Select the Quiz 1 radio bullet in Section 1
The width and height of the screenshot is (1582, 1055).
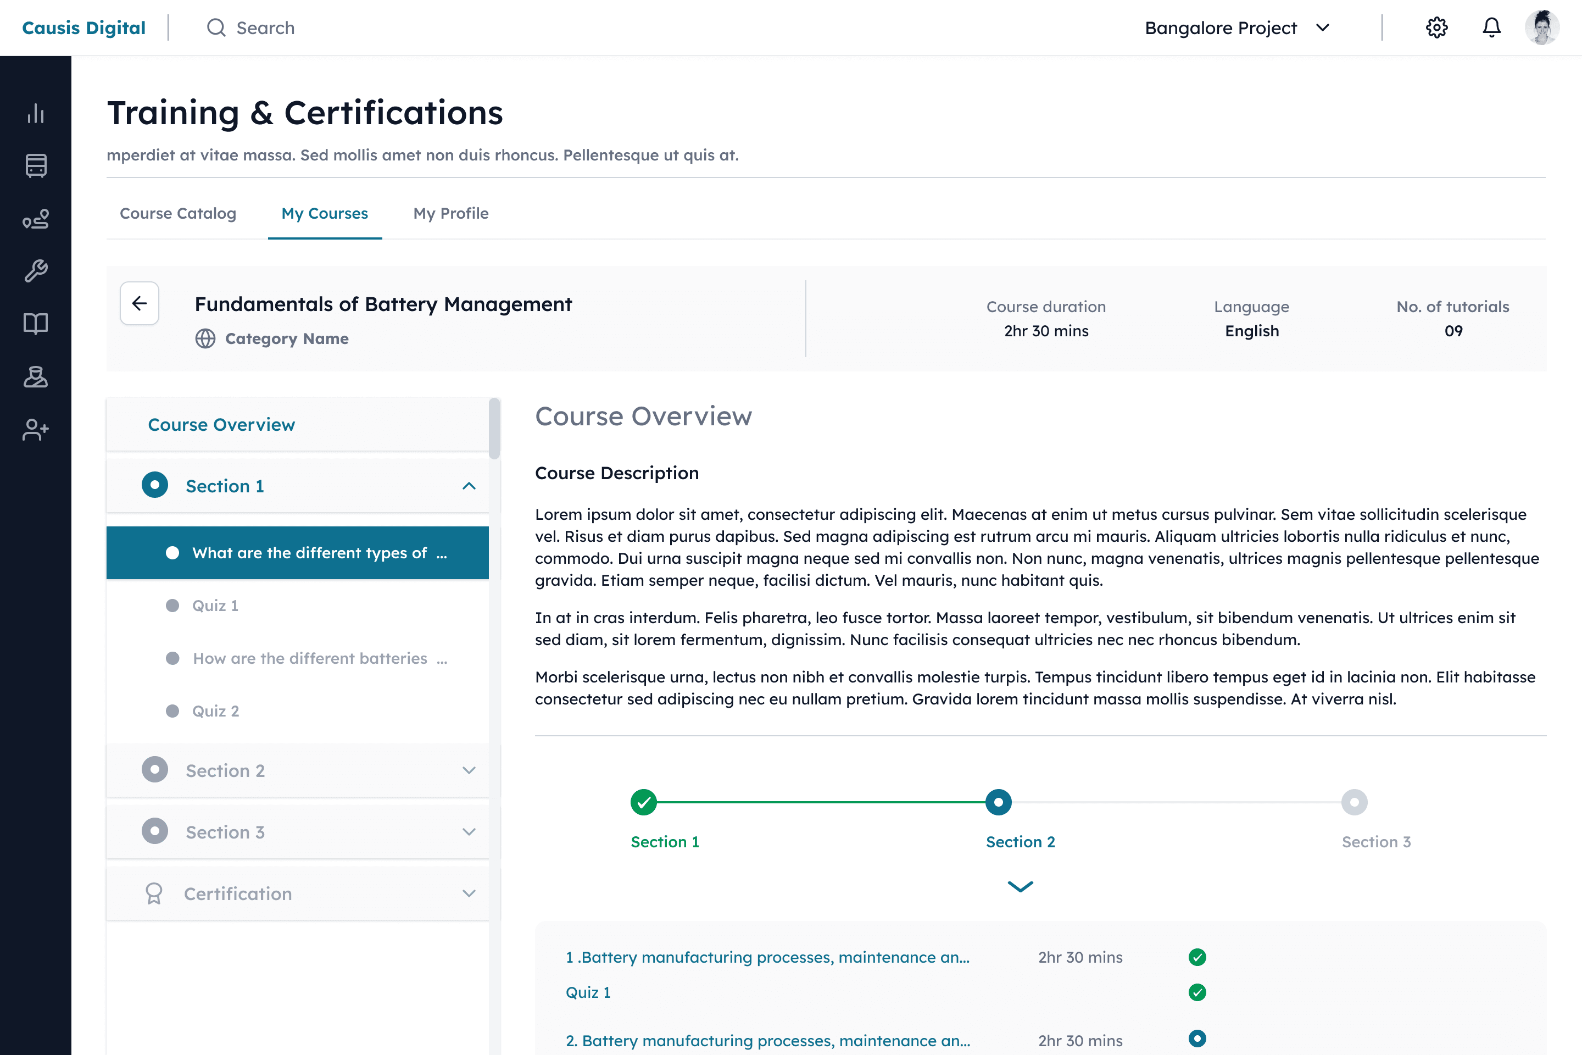[x=172, y=606]
